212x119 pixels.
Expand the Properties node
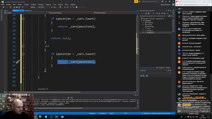143,23
